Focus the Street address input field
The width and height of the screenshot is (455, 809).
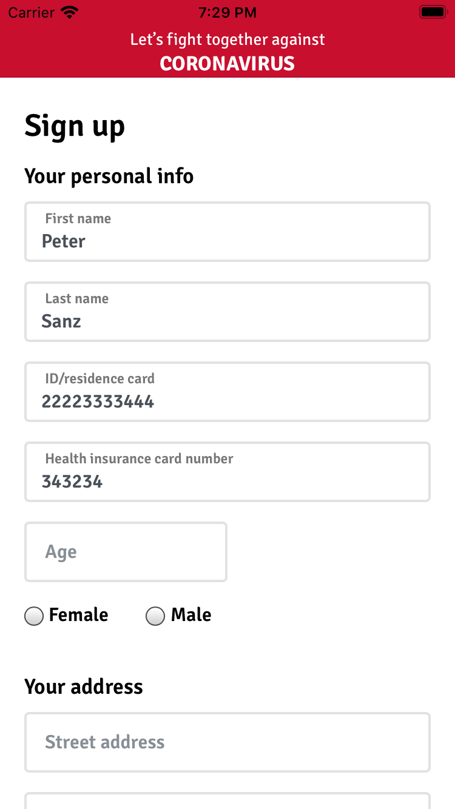pos(227,742)
